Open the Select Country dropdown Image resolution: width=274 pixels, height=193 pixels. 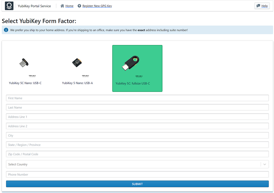point(137,164)
